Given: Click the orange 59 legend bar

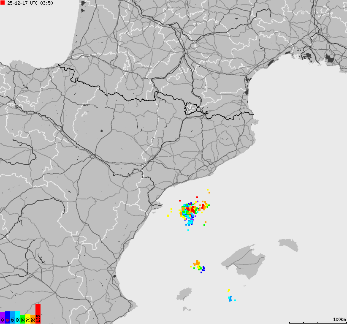Looking at the screenshot, I should [34, 319].
